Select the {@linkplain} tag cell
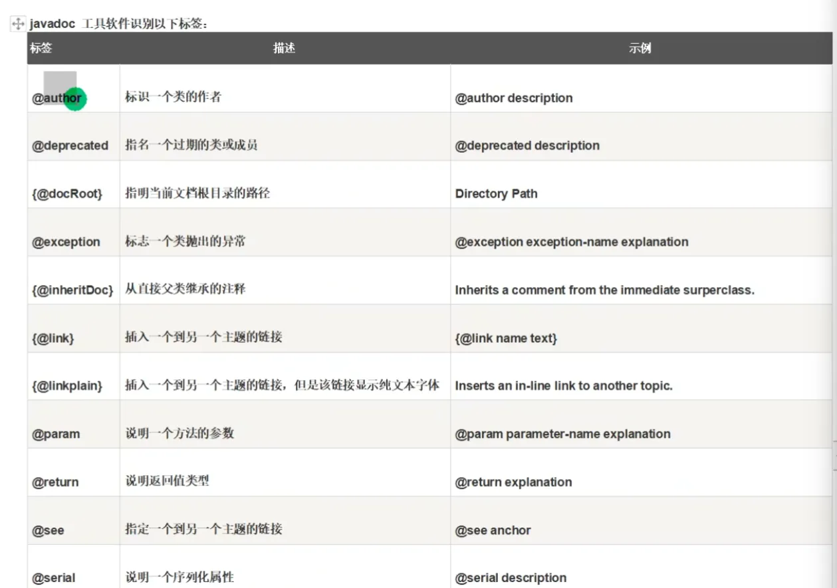 pyautogui.click(x=67, y=386)
